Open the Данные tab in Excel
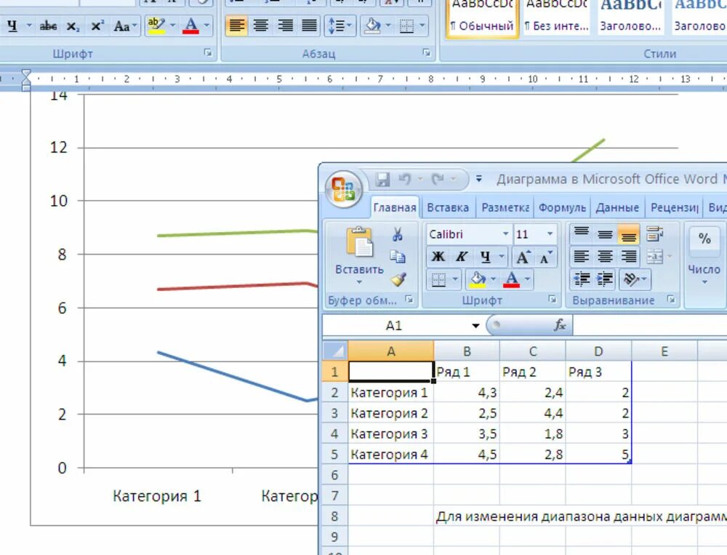The image size is (727, 555). pos(617,207)
